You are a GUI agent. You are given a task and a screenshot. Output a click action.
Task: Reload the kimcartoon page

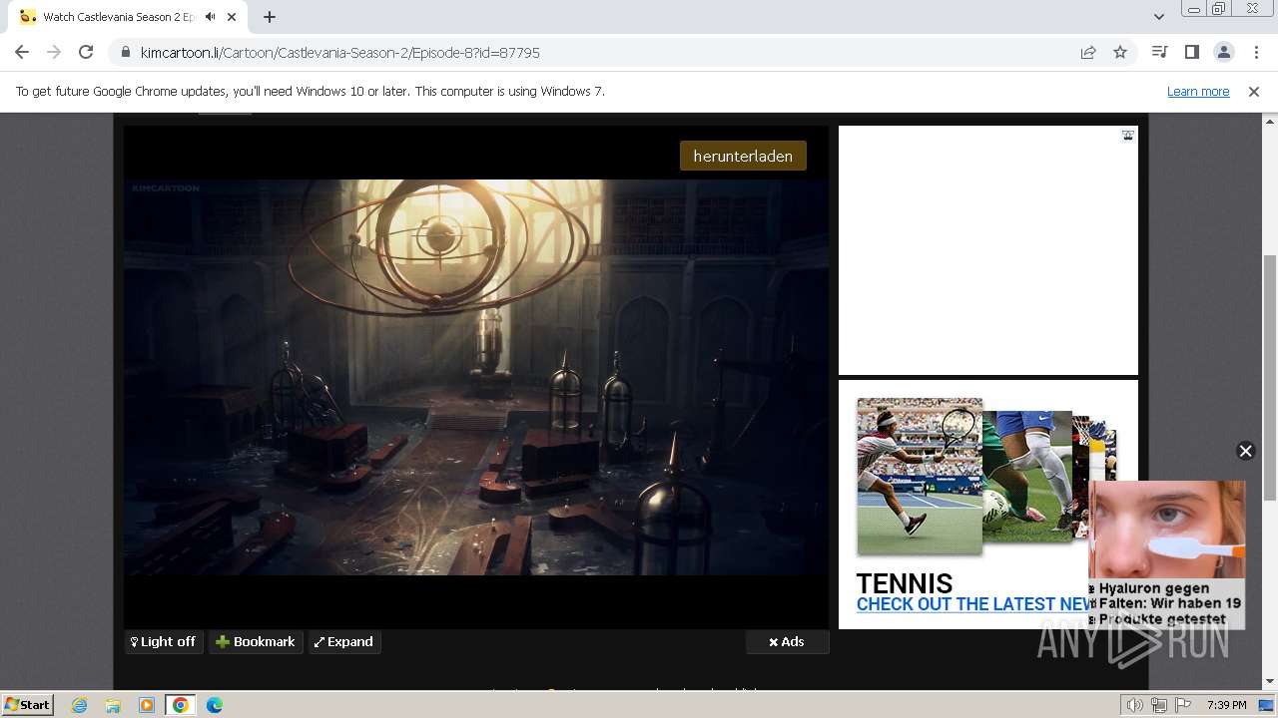click(x=86, y=52)
